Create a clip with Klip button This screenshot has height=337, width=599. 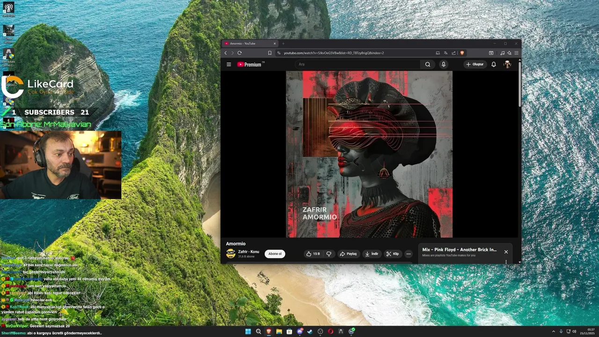pyautogui.click(x=393, y=254)
